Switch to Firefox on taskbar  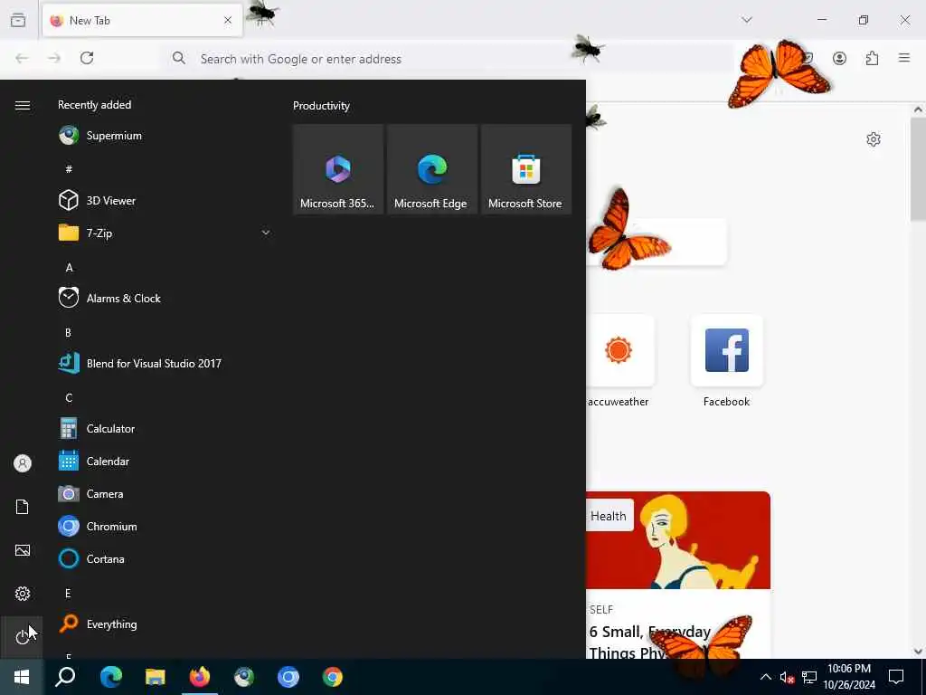200,677
